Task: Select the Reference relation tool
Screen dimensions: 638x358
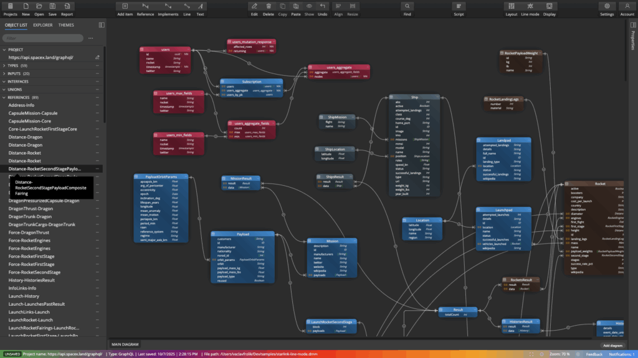Action: tap(145, 8)
